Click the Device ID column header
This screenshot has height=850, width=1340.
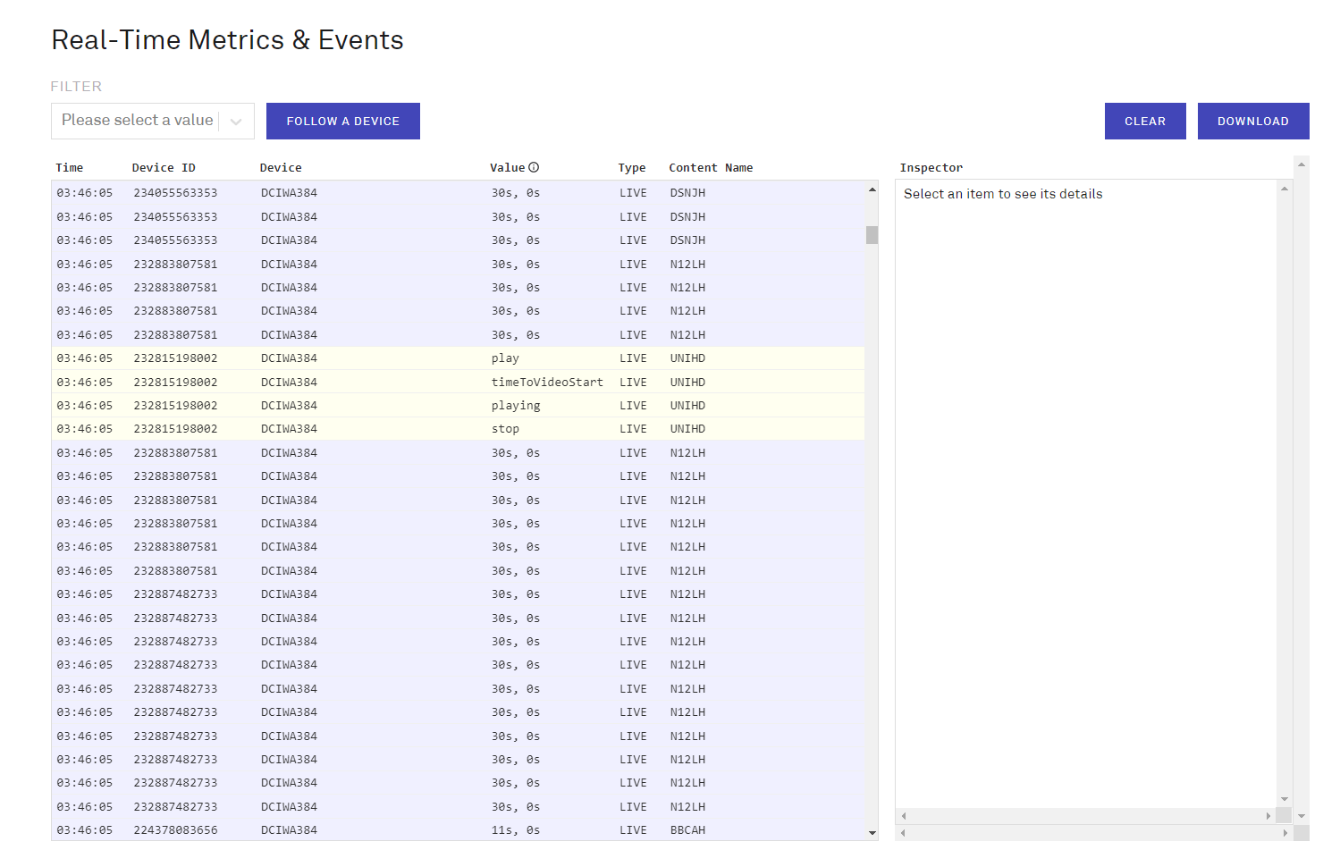(x=164, y=168)
